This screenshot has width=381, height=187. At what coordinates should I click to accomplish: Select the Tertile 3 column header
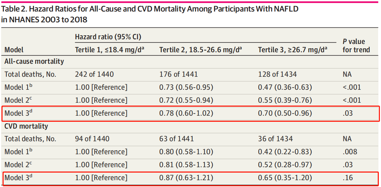click(292, 50)
